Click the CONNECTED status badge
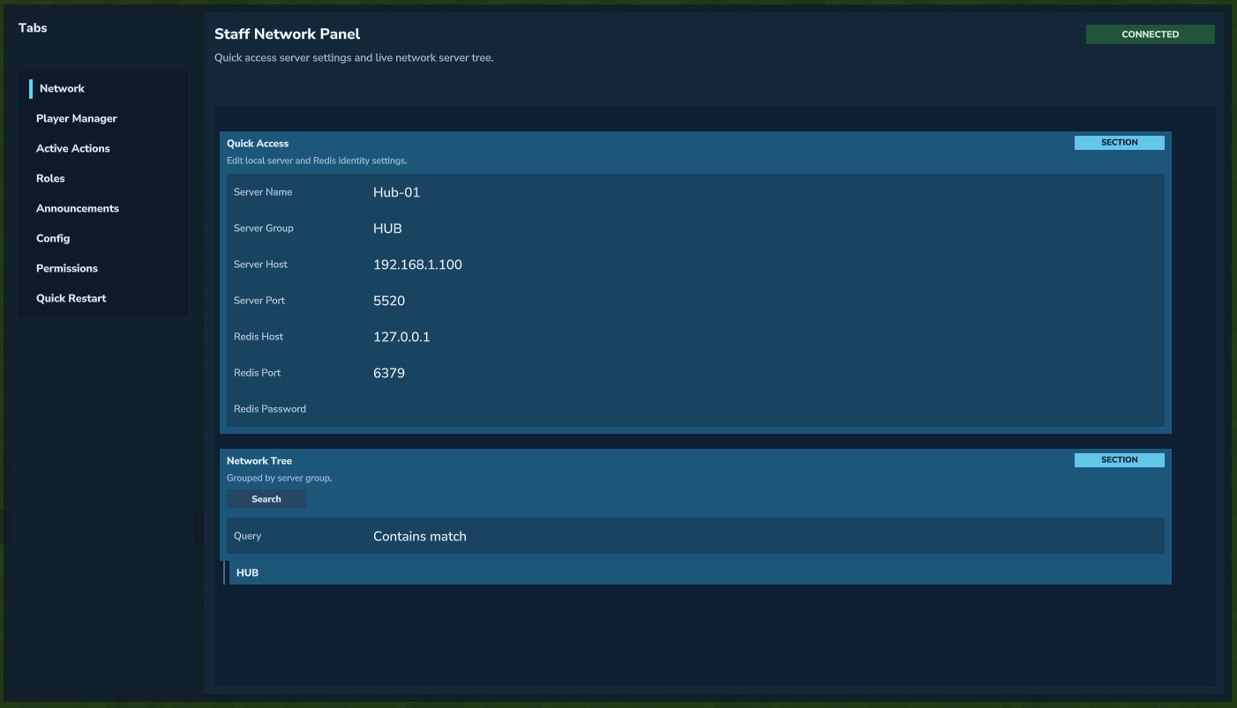Image resolution: width=1237 pixels, height=708 pixels. [x=1150, y=34]
